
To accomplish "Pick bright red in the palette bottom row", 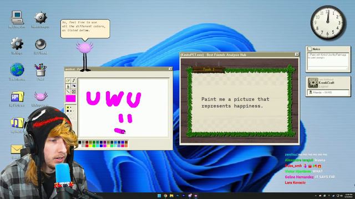I will (x=87, y=146).
